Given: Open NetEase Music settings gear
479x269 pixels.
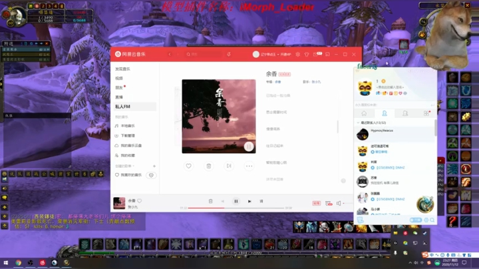Looking at the screenshot, I should (298, 55).
